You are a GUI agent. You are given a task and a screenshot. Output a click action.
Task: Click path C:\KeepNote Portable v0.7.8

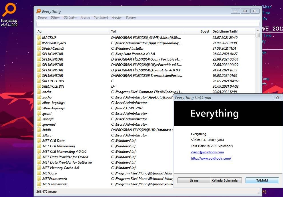pos(133,54)
